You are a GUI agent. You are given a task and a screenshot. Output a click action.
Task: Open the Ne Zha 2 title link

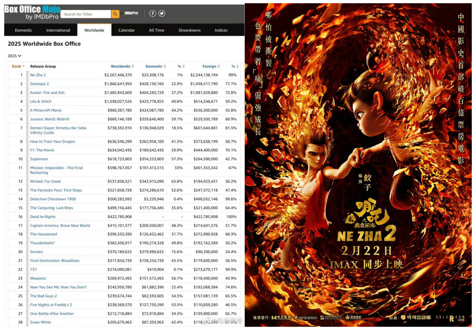pyautogui.click(x=38, y=75)
